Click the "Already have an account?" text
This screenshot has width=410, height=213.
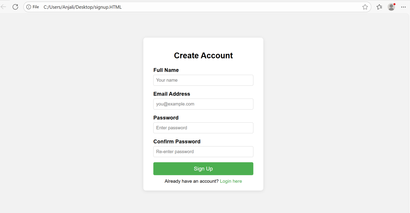tap(191, 181)
